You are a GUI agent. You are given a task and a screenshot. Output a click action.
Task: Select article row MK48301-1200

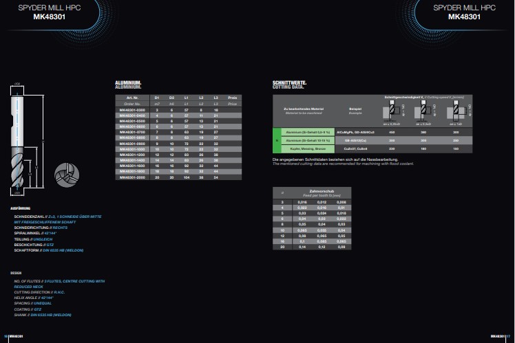178,155
